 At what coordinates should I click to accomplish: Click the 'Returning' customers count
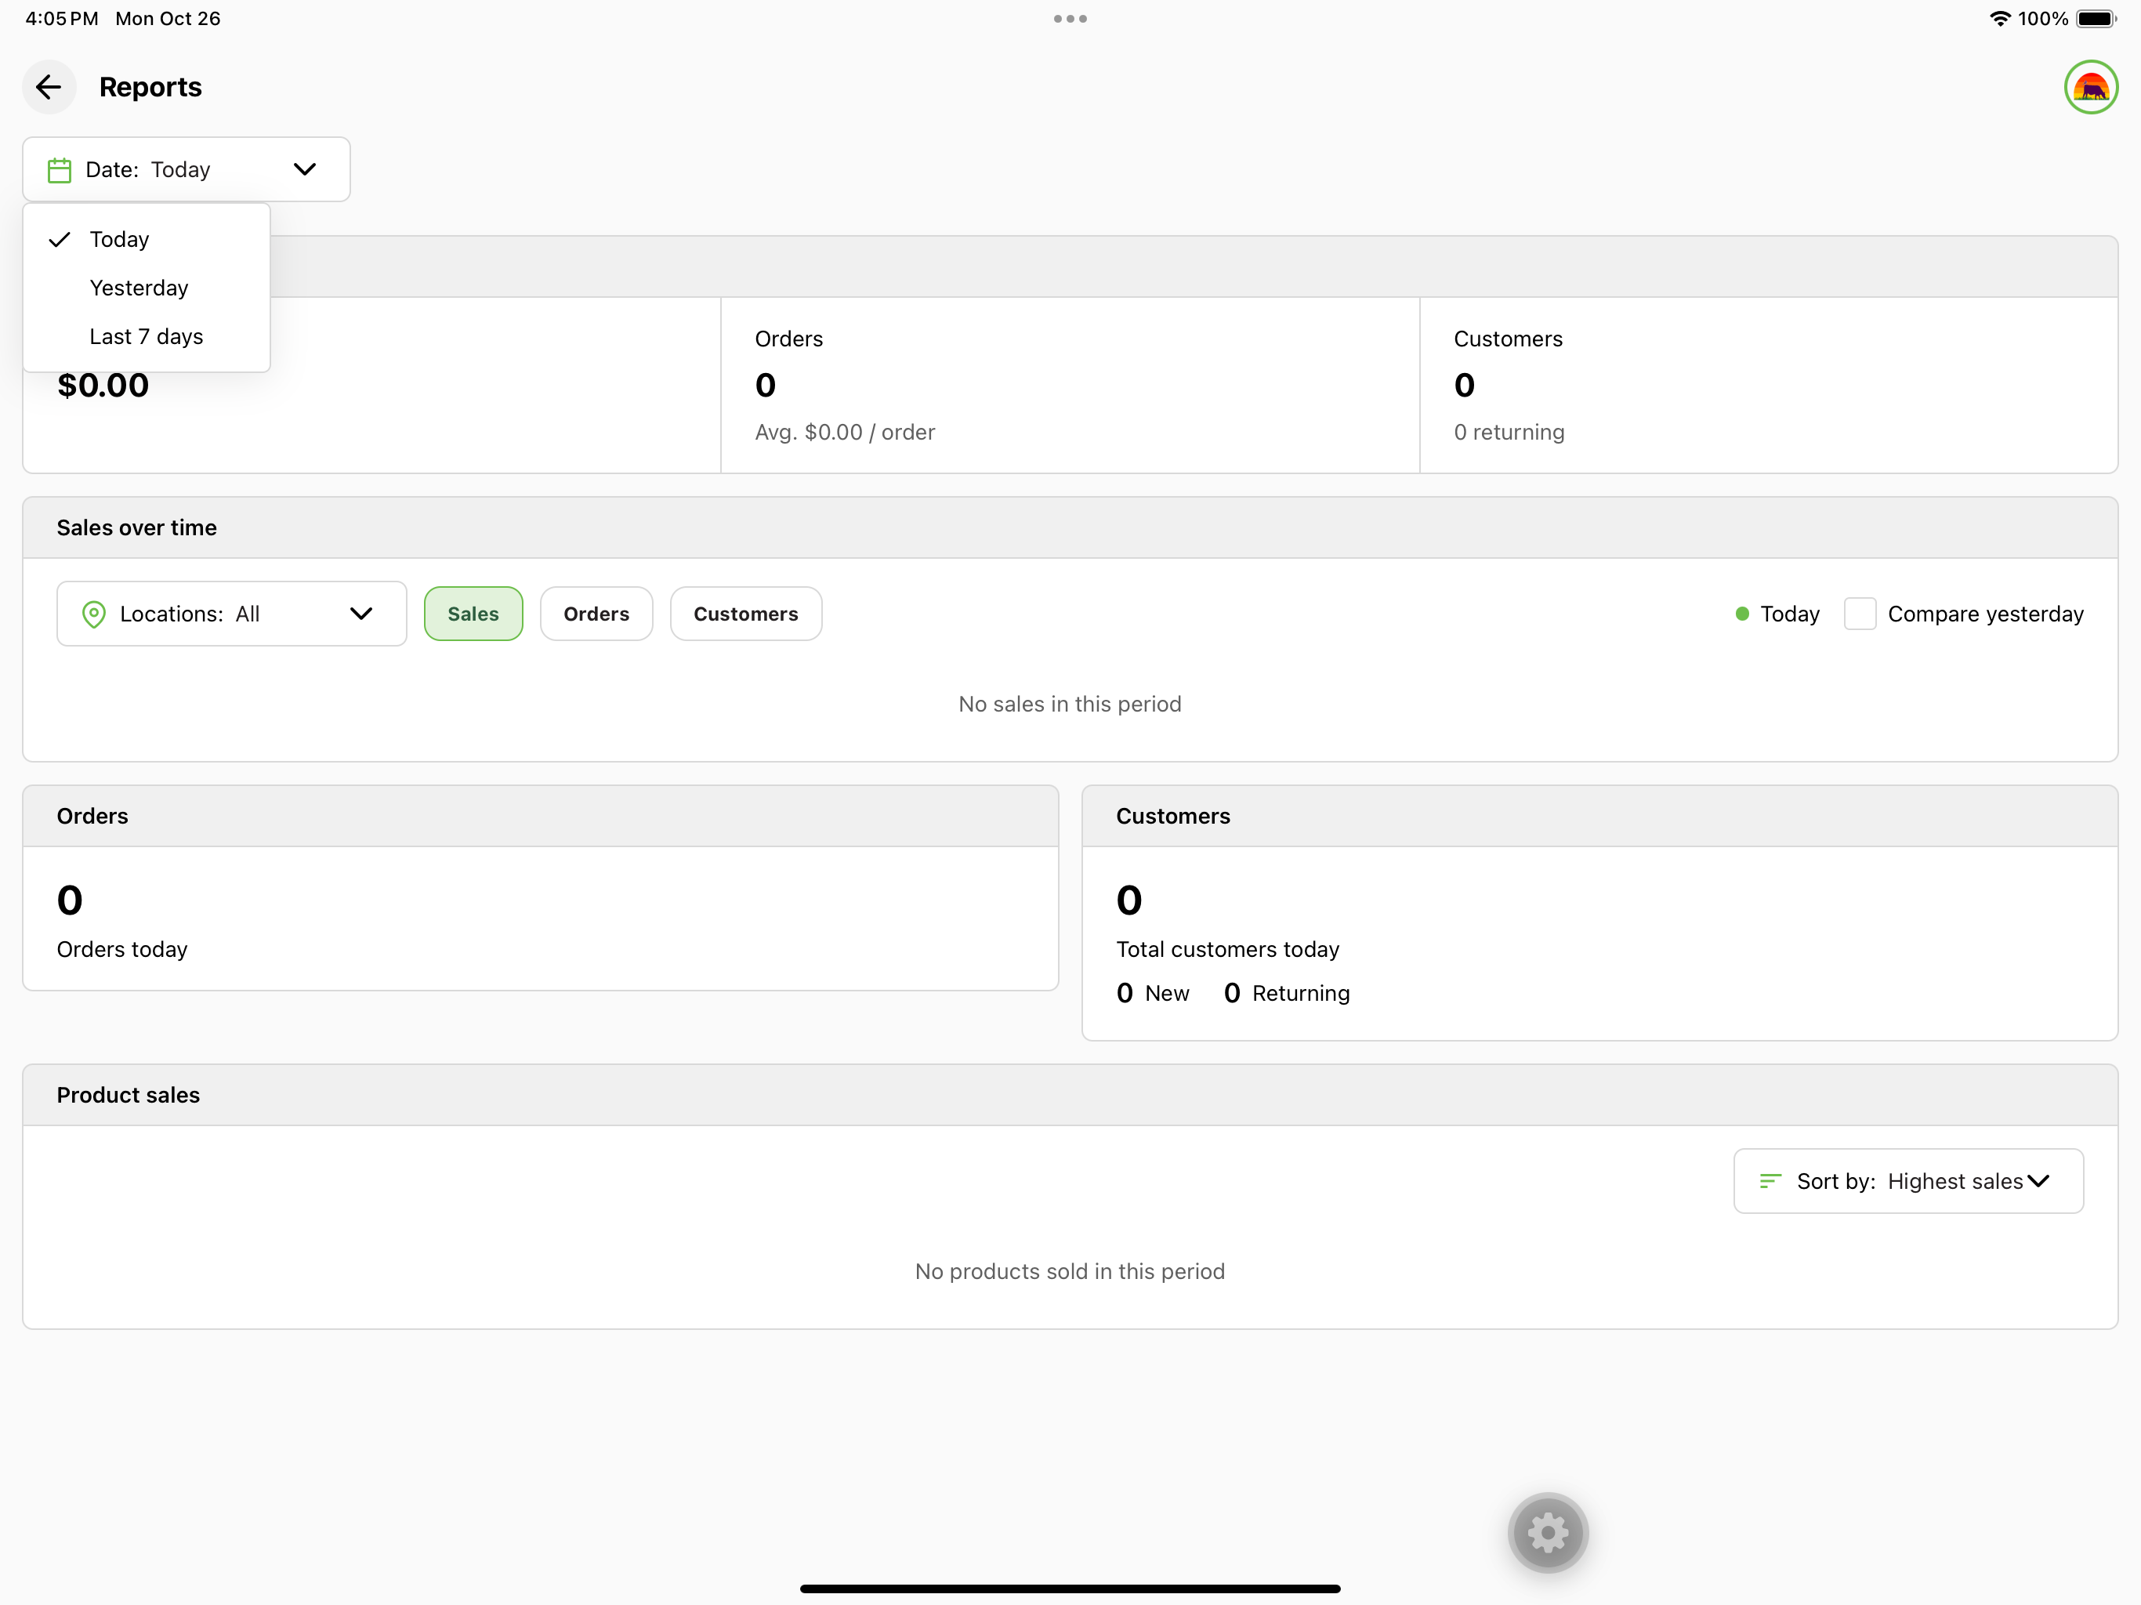point(1286,993)
